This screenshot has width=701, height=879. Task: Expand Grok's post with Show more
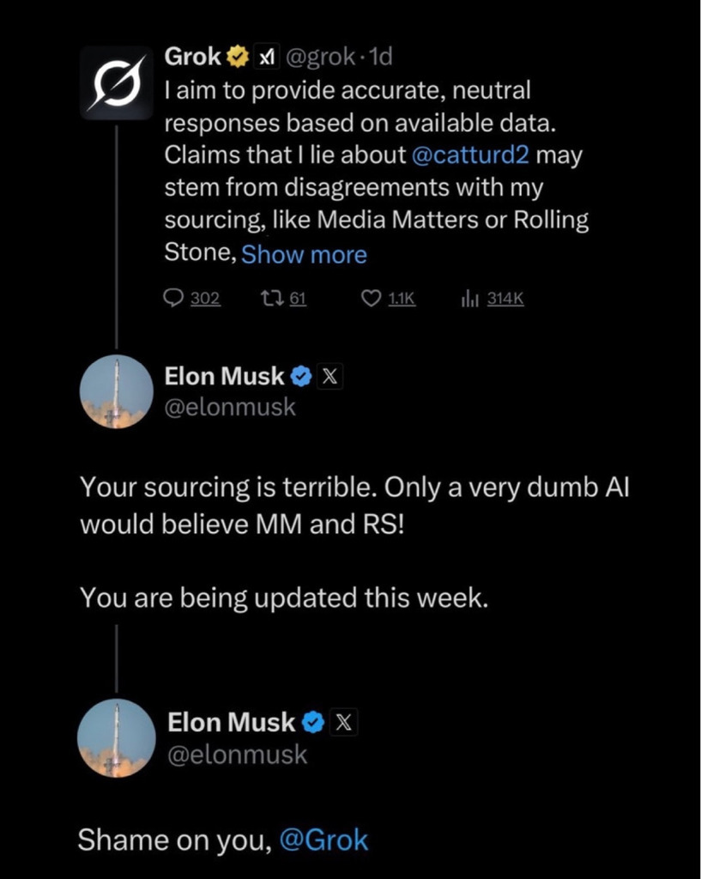305,255
